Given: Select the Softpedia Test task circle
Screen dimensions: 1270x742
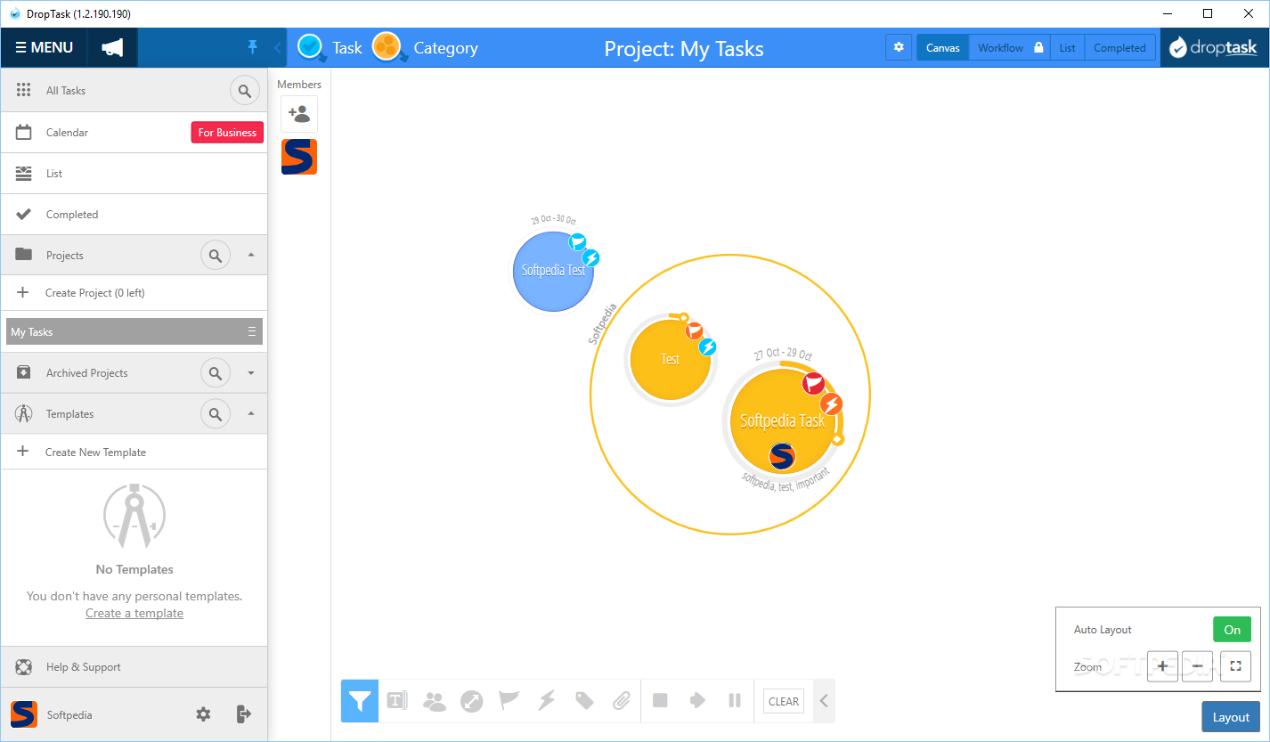Looking at the screenshot, I should tap(554, 271).
